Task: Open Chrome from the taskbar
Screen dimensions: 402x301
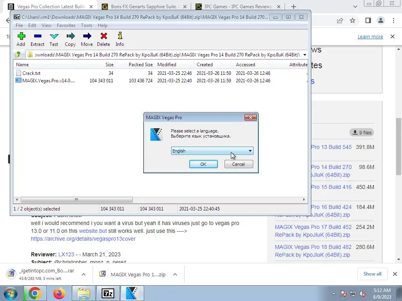Action: coord(35,293)
